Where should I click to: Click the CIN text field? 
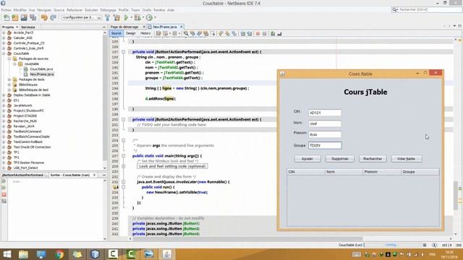point(325,113)
